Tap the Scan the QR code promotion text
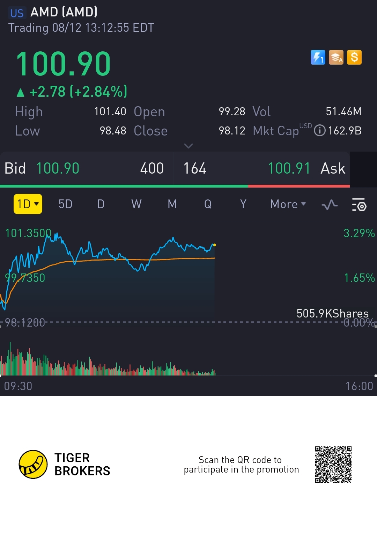377x533 pixels. click(x=241, y=465)
